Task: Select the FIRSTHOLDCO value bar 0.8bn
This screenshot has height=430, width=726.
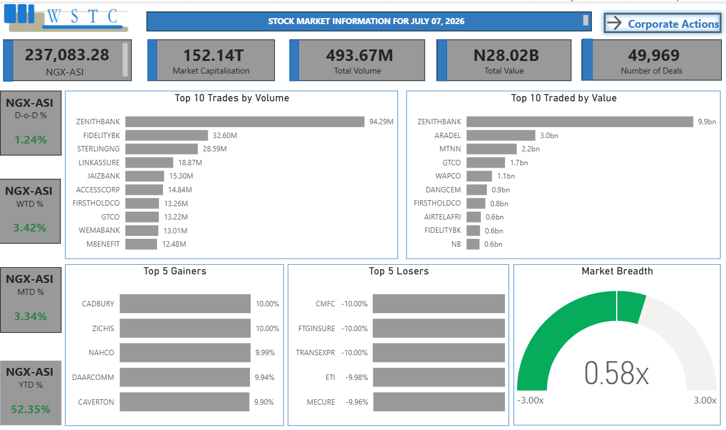Action: (475, 203)
